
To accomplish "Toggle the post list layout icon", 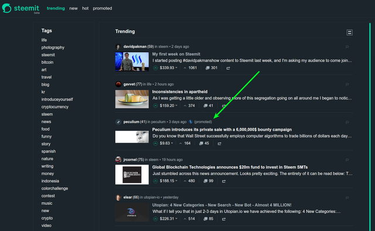I will coord(349,32).
